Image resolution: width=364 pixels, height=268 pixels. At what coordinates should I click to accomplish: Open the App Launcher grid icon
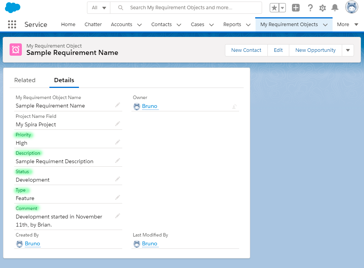12,24
